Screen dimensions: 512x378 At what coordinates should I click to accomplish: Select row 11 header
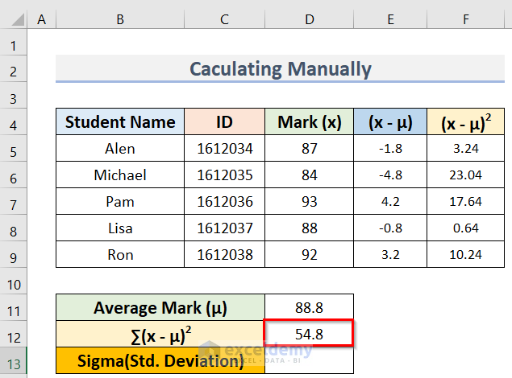point(14,308)
